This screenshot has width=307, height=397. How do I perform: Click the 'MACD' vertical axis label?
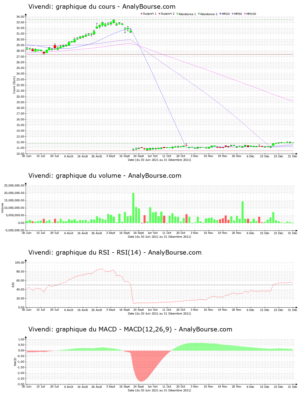pos(15,362)
